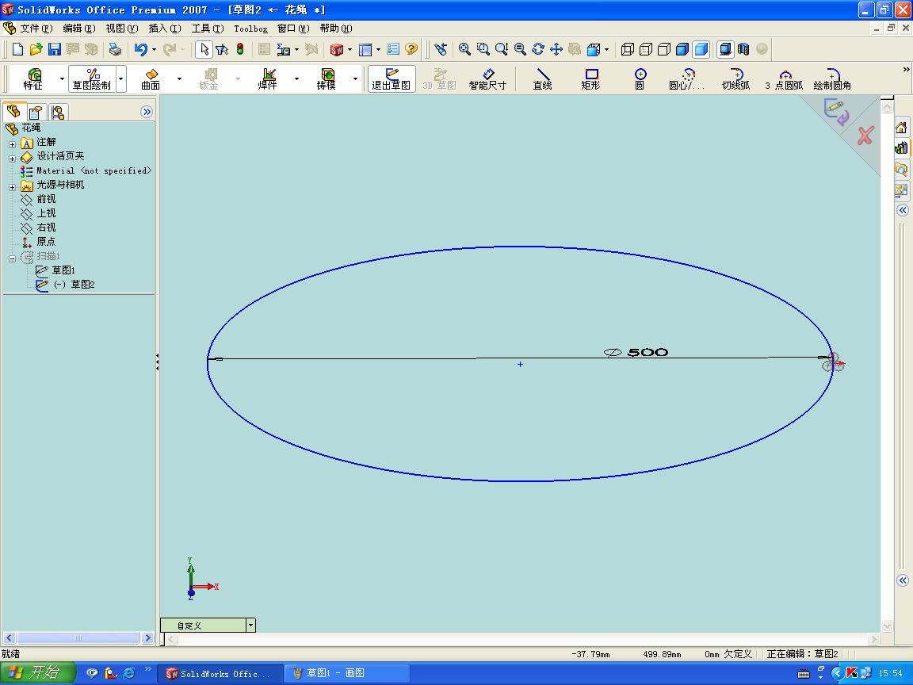
Task: Toggle wireframe display style
Action: coord(628,49)
